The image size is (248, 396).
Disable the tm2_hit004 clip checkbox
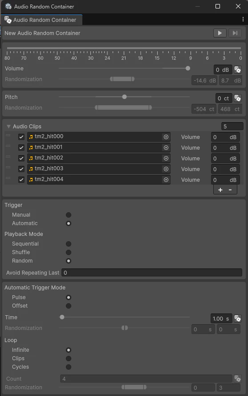point(21,180)
